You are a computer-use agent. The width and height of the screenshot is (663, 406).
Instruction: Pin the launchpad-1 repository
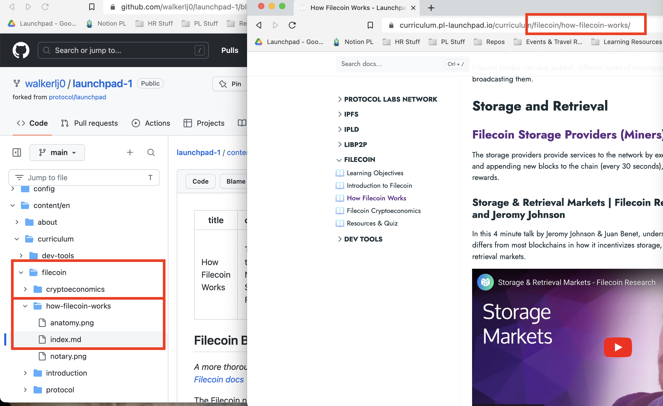[x=230, y=84]
